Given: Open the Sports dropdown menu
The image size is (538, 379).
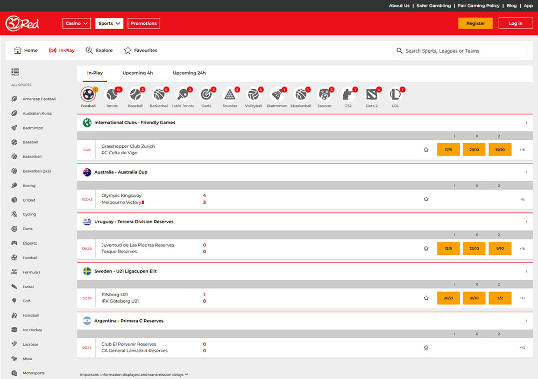Looking at the screenshot, I should tap(109, 23).
